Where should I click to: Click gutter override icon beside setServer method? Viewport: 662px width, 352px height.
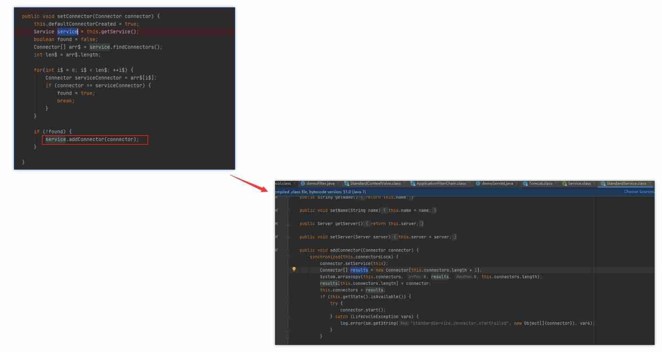(277, 237)
